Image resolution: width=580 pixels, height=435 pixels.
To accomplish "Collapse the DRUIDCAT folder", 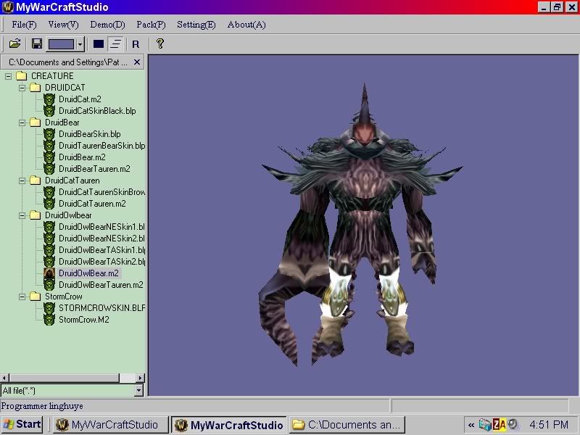I will click(x=22, y=88).
